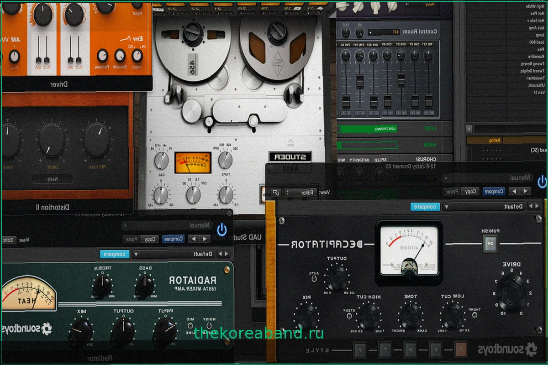This screenshot has width=548, height=365.
Task: Click the Soundtoys logo on Decapitator
Action: pyautogui.click(x=508, y=350)
